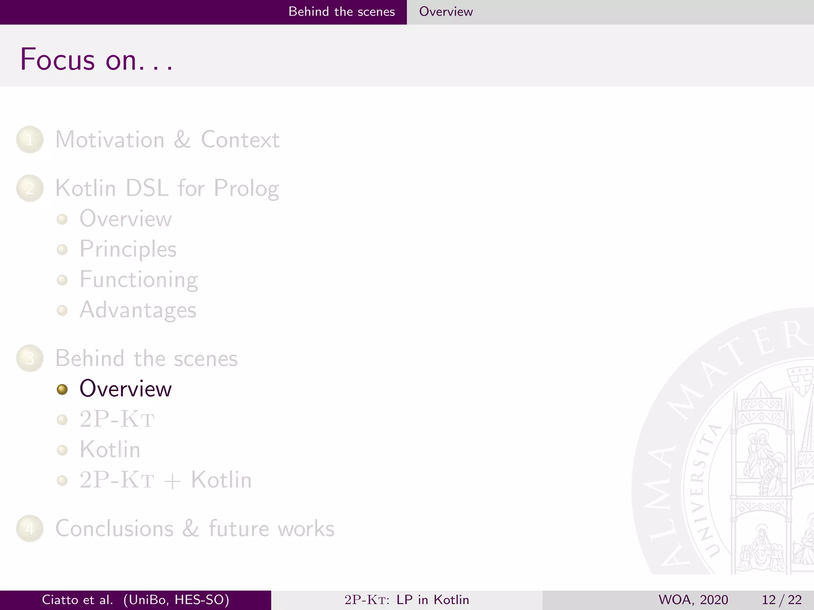The height and width of the screenshot is (610, 814).
Task: Open 'Behind the scenes' outline section title
Action: click(x=146, y=358)
